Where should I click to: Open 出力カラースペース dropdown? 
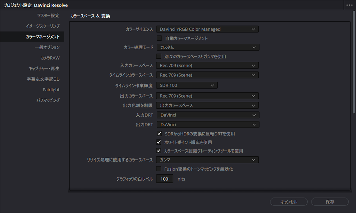tap(207, 96)
